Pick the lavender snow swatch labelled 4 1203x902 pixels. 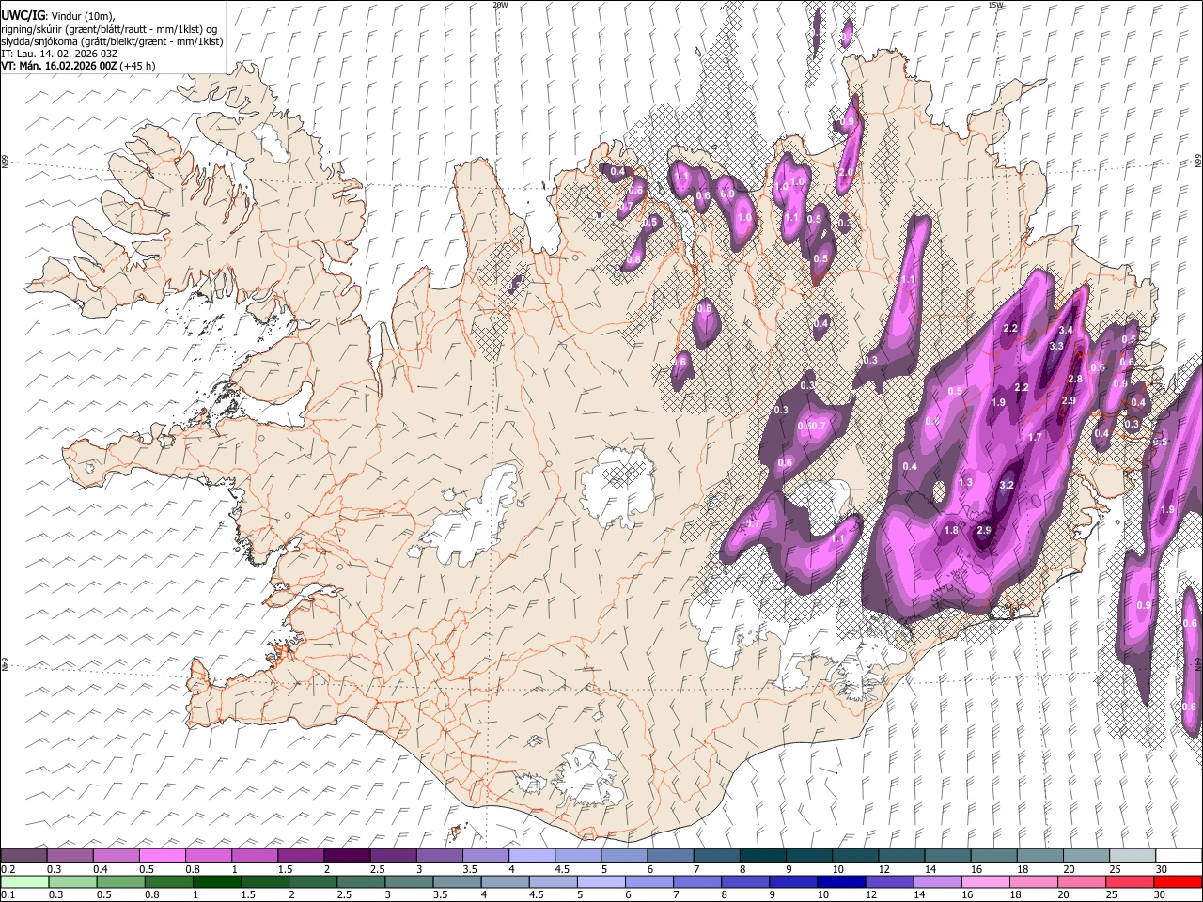click(x=531, y=855)
